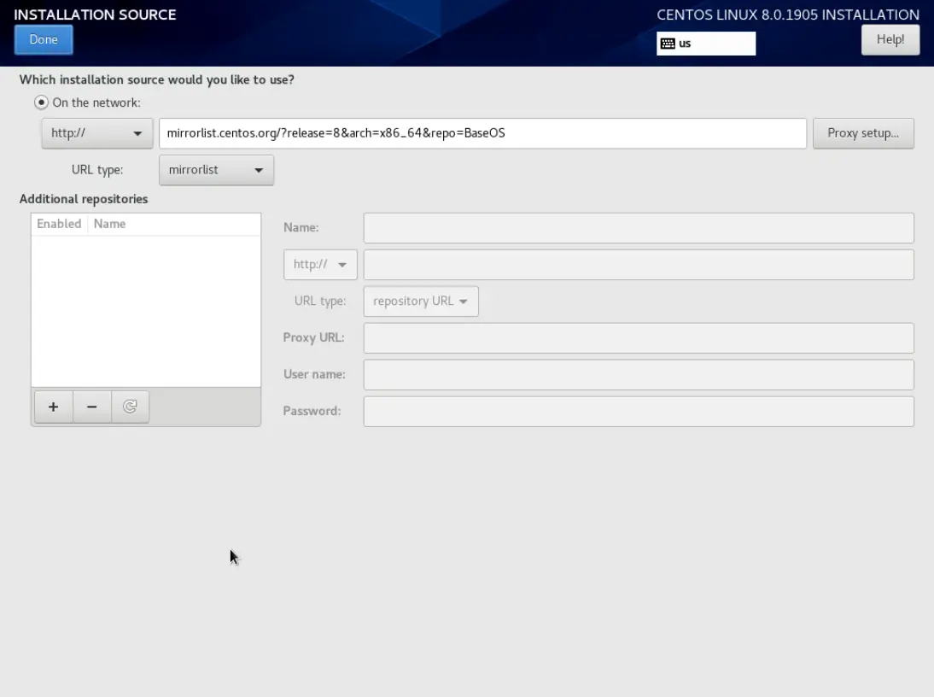Viewport: 934px width, 697px height.
Task: Click the us keyboard layout indicator
Action: coord(706,44)
